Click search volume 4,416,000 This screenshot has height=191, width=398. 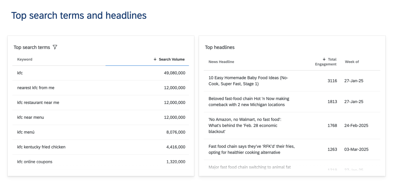[176, 147]
